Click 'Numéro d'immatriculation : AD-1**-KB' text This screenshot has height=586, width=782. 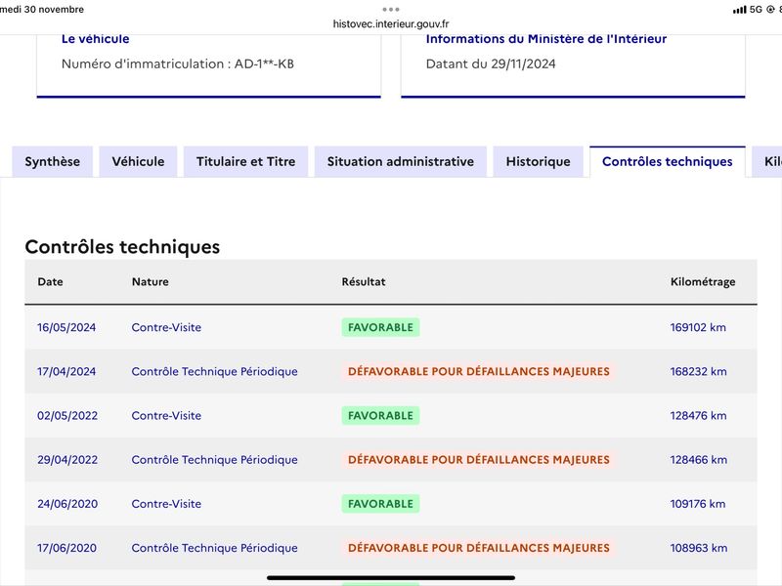tap(178, 63)
